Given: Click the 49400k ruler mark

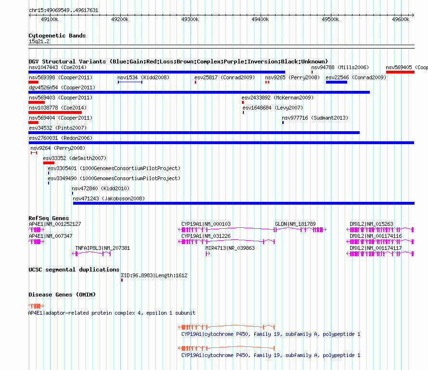Looking at the screenshot, I should pyautogui.click(x=260, y=19).
